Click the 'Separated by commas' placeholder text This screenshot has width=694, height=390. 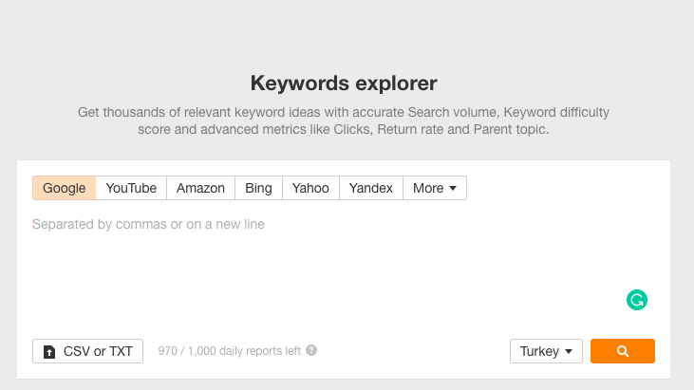tap(148, 224)
